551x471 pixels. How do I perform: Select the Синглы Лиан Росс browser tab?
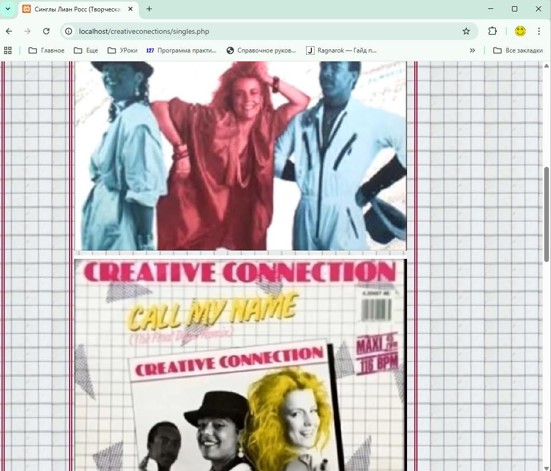click(x=78, y=9)
